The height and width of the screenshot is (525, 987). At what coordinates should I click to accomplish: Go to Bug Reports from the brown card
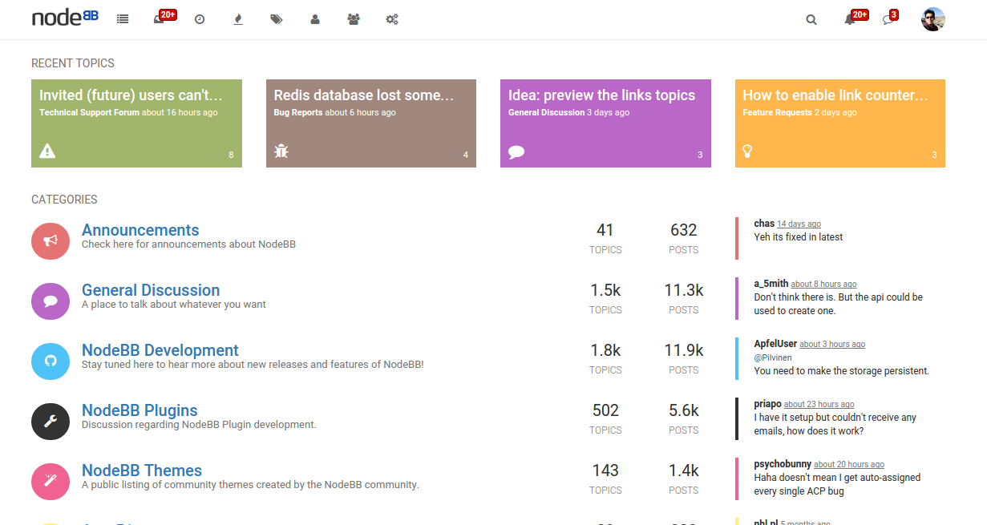[x=298, y=113]
